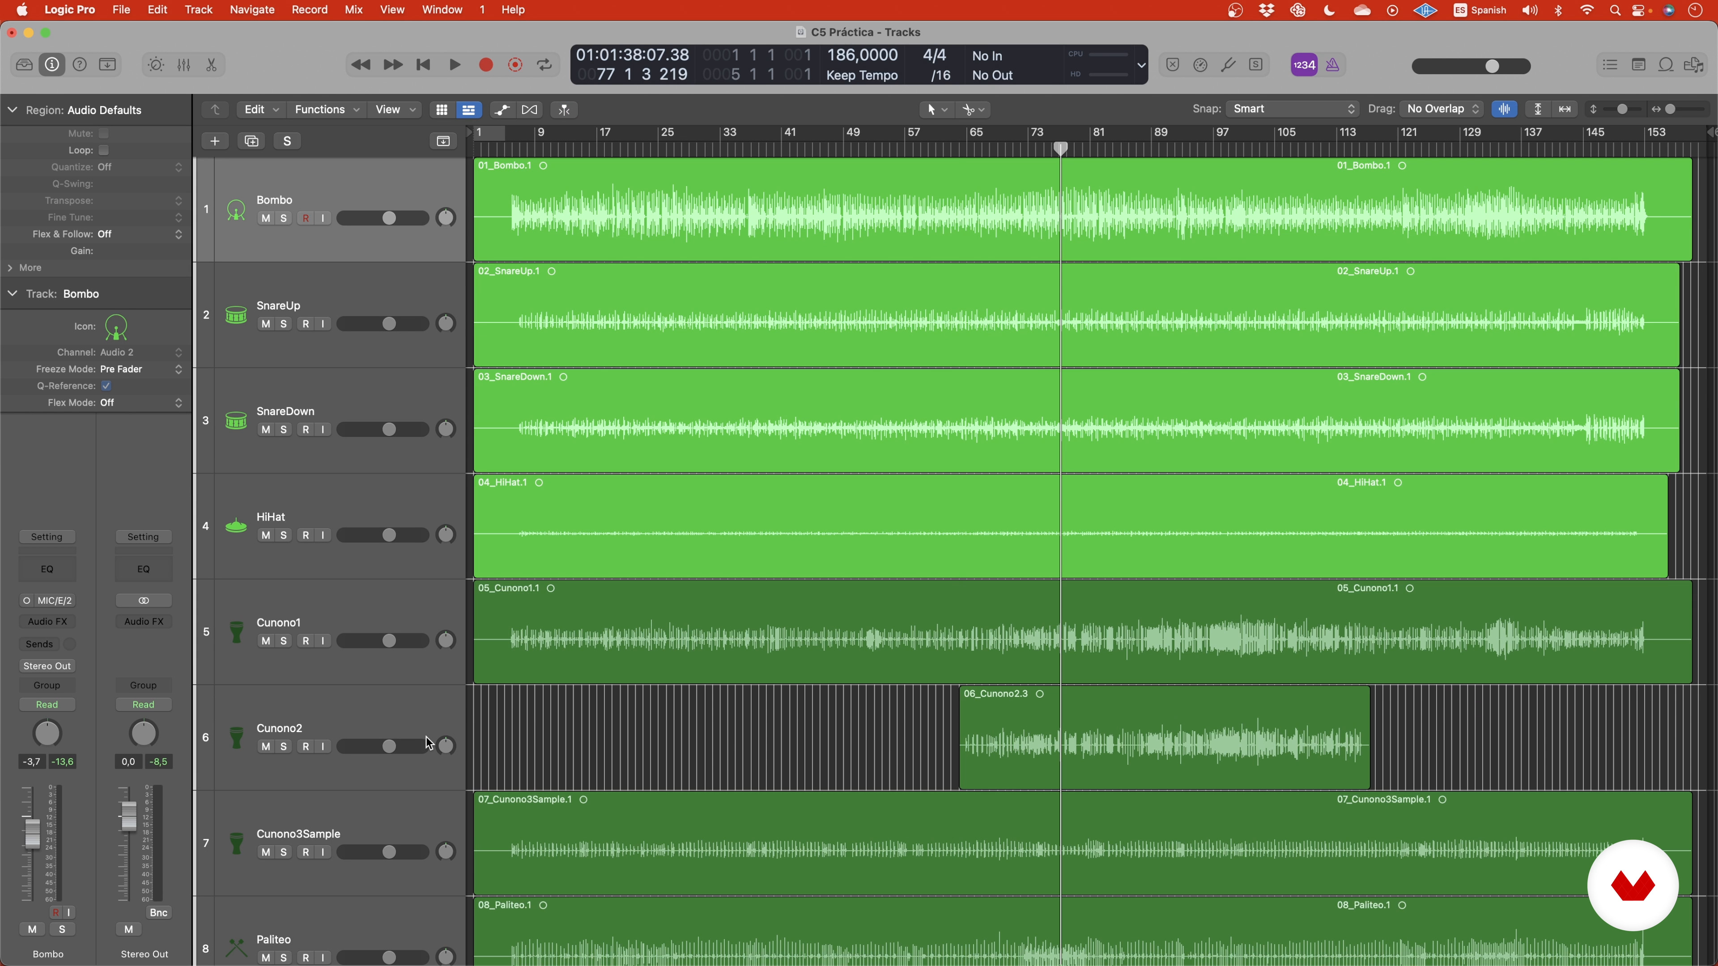The image size is (1718, 966).
Task: Uncheck the Q-Reference checkbox
Action: tap(106, 386)
